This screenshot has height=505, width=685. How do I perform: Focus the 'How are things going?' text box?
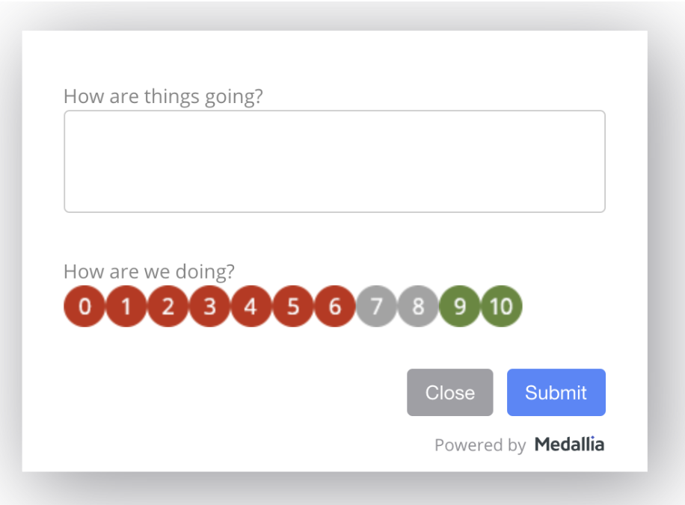pos(334,161)
